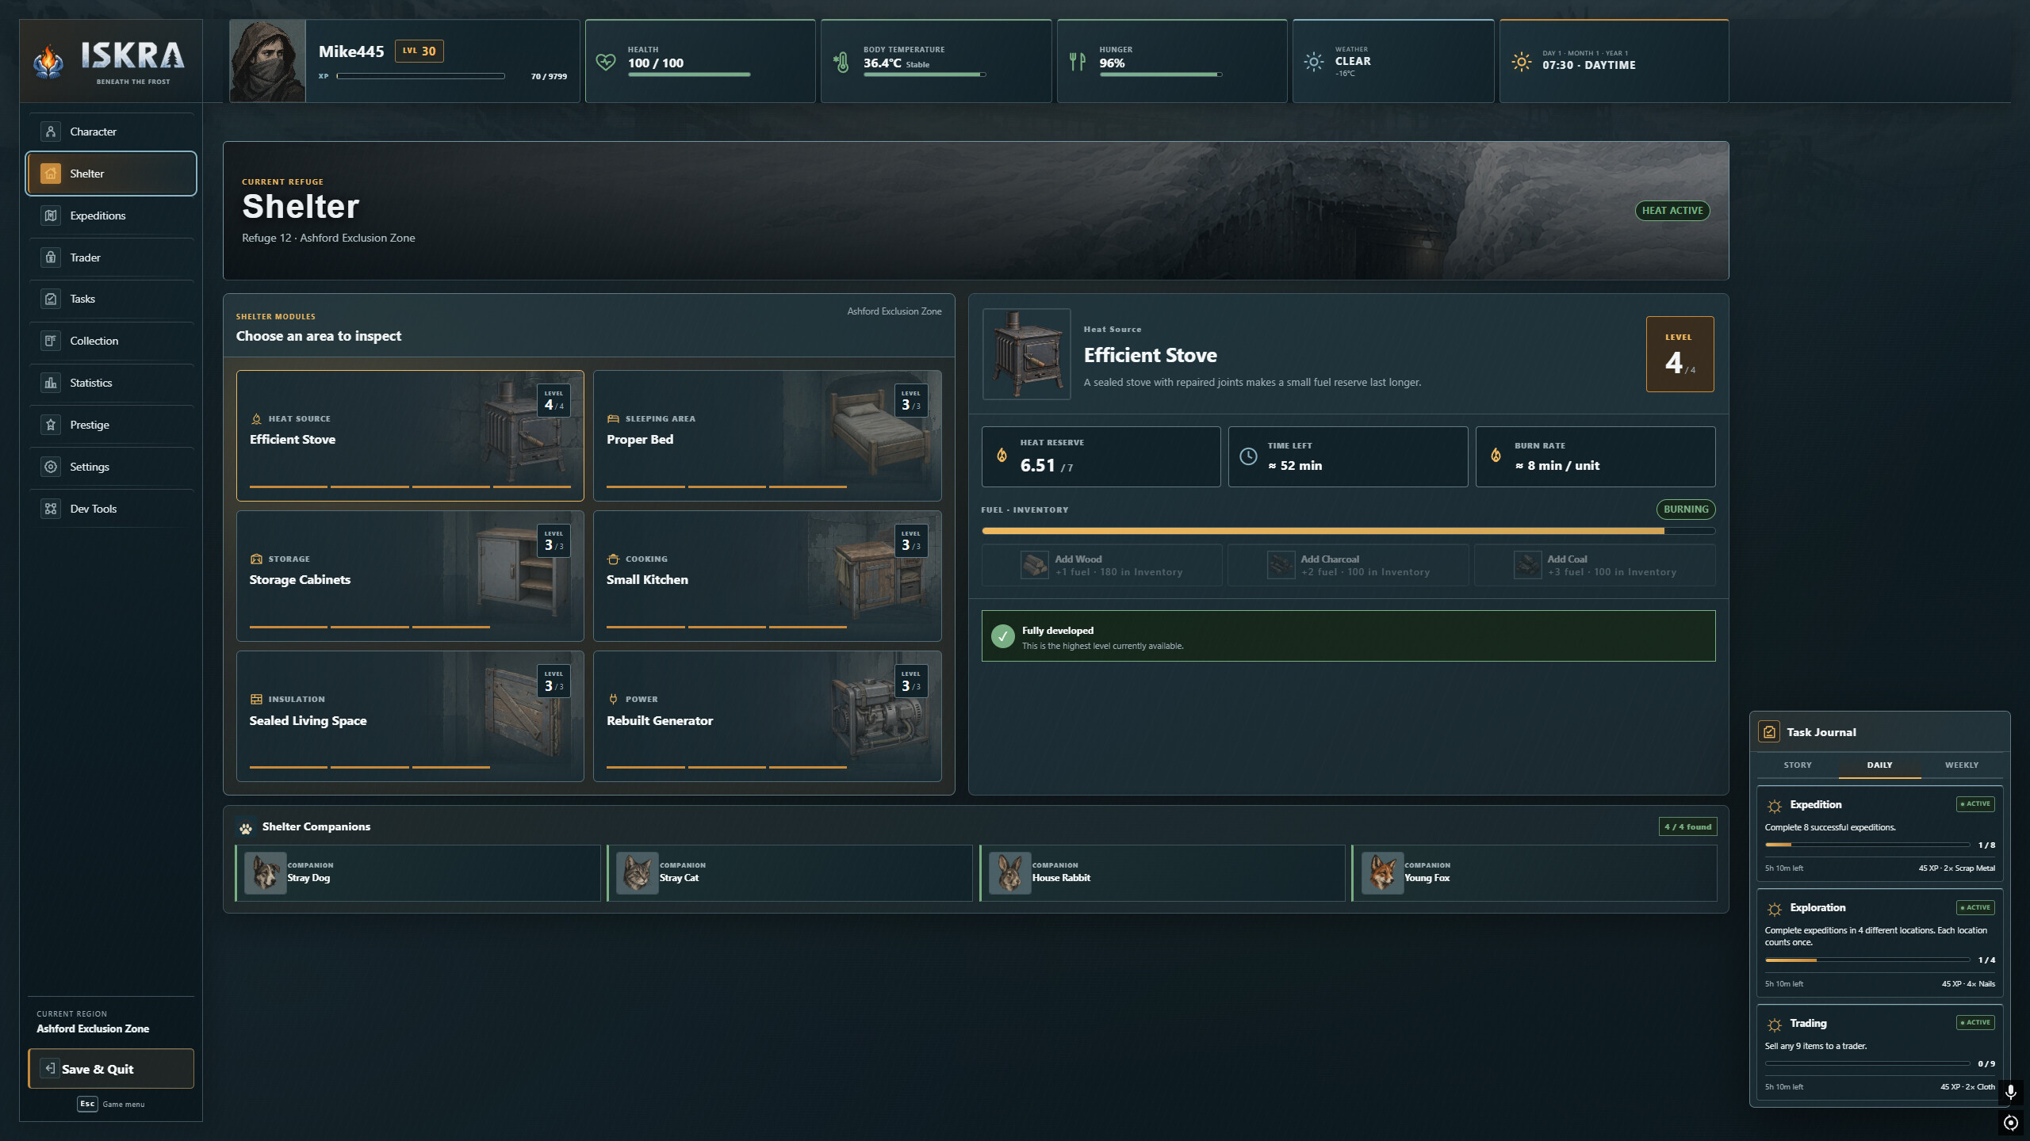
Task: Open the Task Journal clipboard icon
Action: pyautogui.click(x=1769, y=732)
